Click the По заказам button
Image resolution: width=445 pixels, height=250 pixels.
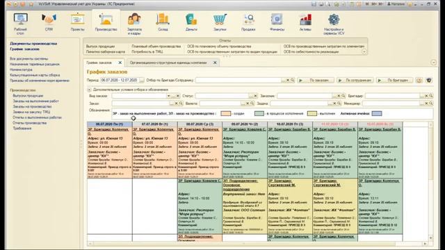point(316,81)
